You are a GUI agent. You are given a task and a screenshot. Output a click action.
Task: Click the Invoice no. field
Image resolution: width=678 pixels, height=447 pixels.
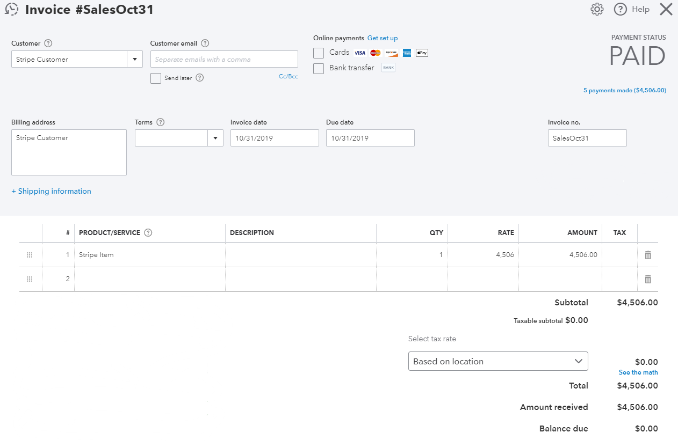pyautogui.click(x=587, y=138)
